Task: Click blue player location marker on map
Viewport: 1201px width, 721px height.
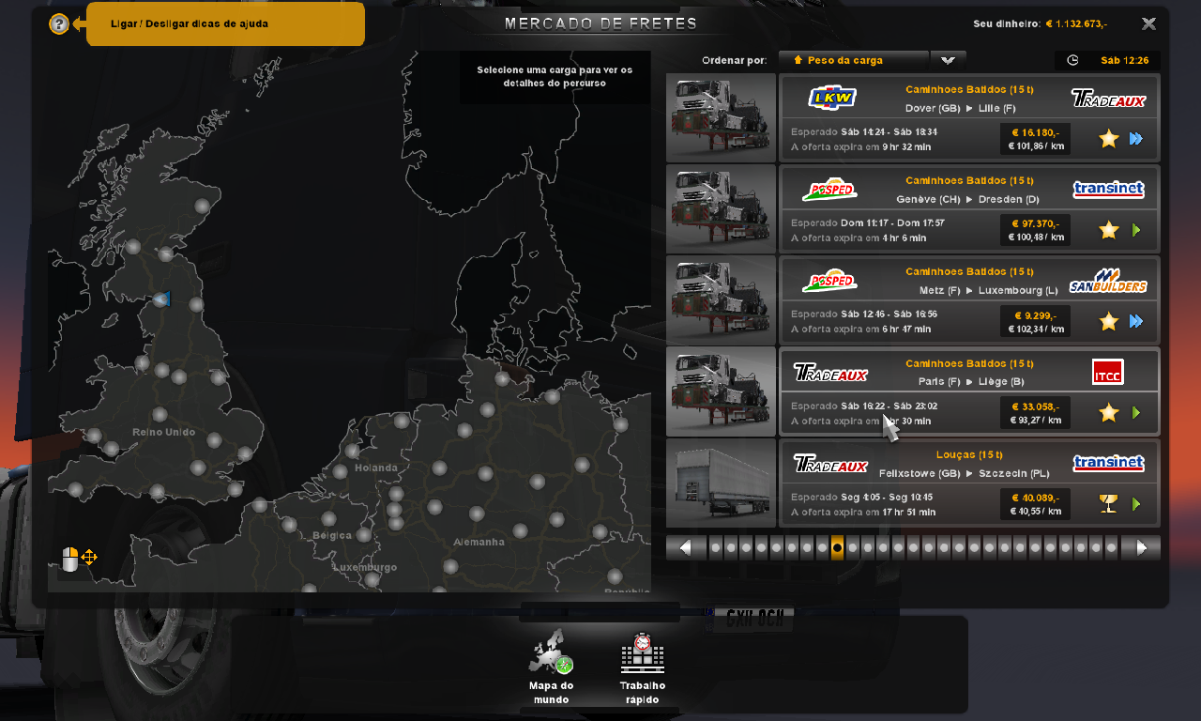Action: 162,299
